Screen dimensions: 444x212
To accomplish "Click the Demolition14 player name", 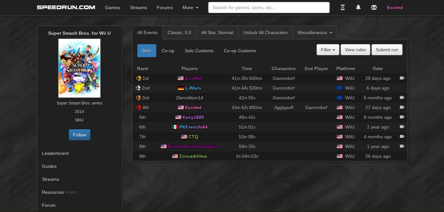I will (190, 98).
